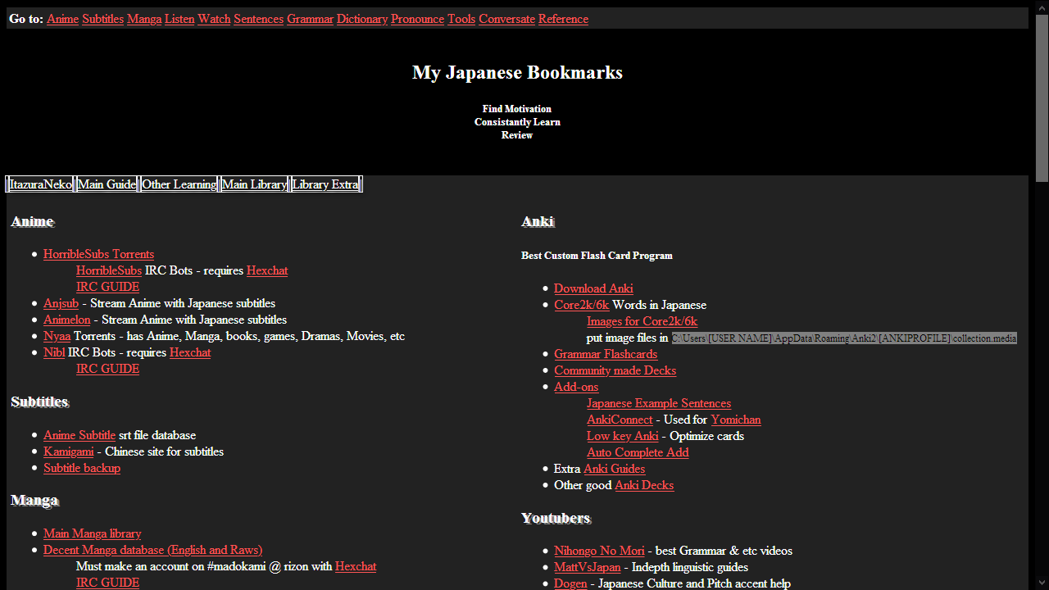
Task: Open the Grammar Flashcards link
Action: click(x=605, y=354)
